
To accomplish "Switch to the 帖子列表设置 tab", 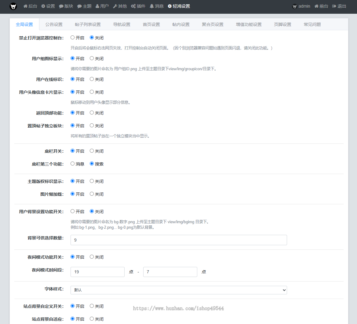I will pos(88,24).
